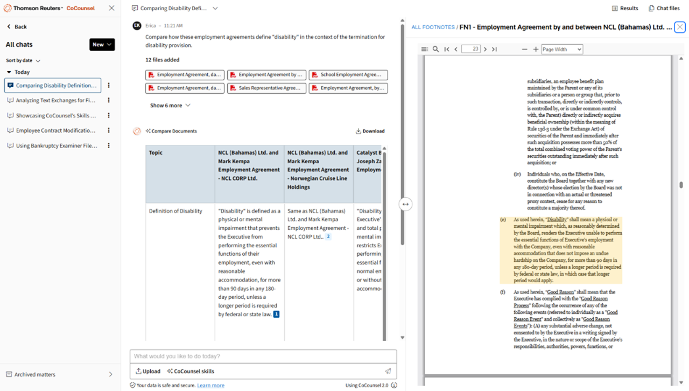Click the ALL FOOTNOTES link
Image resolution: width=689 pixels, height=391 pixels.
433,27
